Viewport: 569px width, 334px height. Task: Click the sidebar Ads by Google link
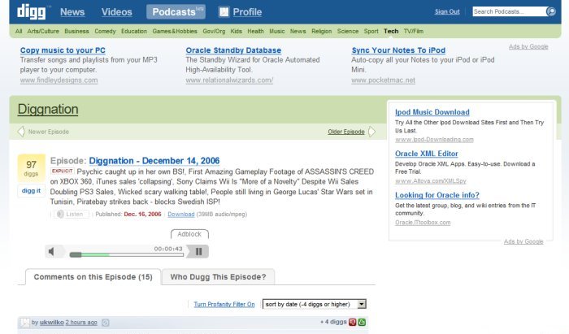coord(523,241)
